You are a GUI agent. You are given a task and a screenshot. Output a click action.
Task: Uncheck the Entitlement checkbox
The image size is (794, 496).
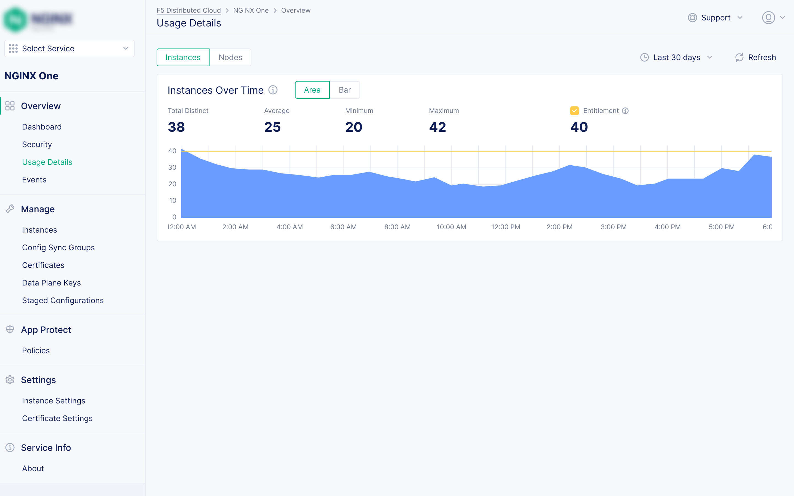click(574, 111)
